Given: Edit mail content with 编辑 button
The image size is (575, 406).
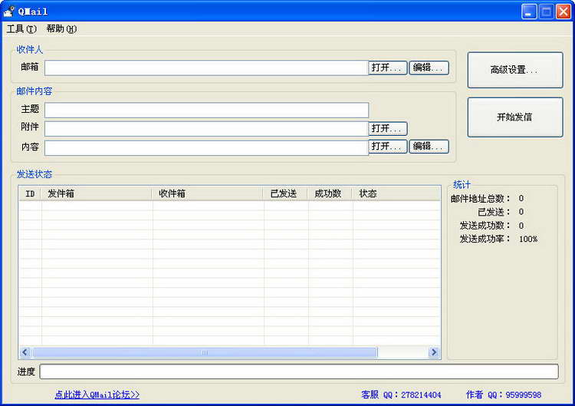Looking at the screenshot, I should click(429, 147).
